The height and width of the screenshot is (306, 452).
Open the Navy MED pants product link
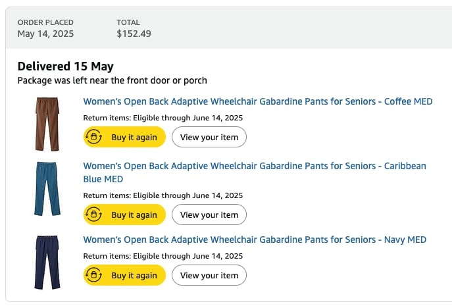pos(255,240)
